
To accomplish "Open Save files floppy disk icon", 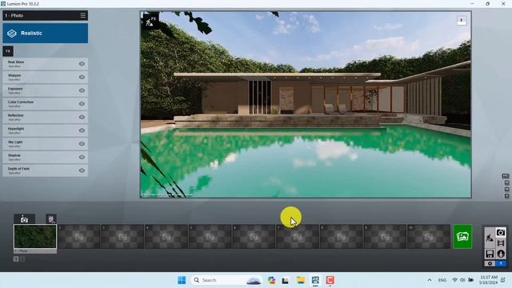I will pyautogui.click(x=490, y=254).
